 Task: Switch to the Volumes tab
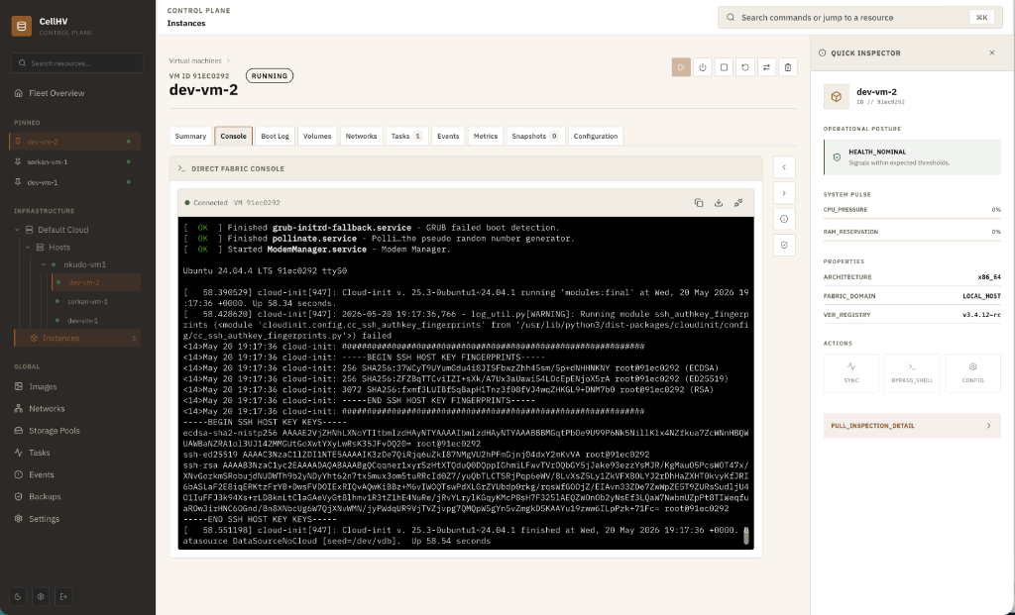[317, 136]
